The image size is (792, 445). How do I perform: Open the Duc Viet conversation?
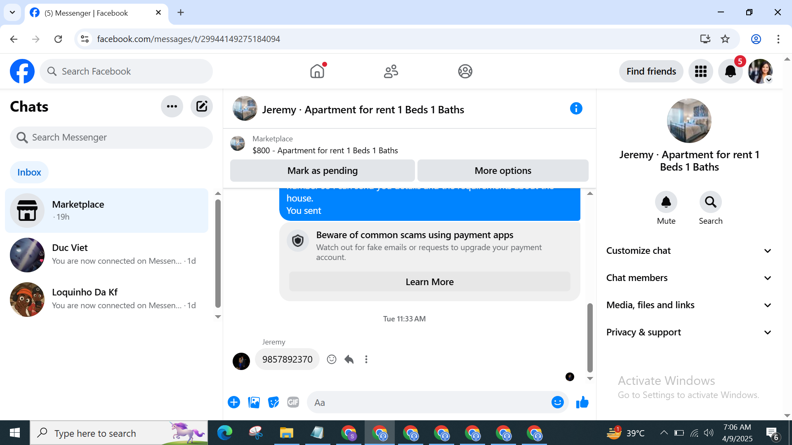point(107,255)
